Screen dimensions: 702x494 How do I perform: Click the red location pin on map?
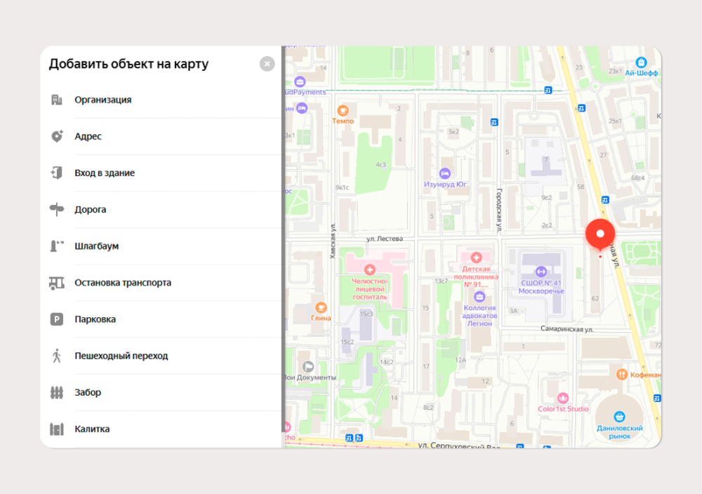tap(600, 234)
